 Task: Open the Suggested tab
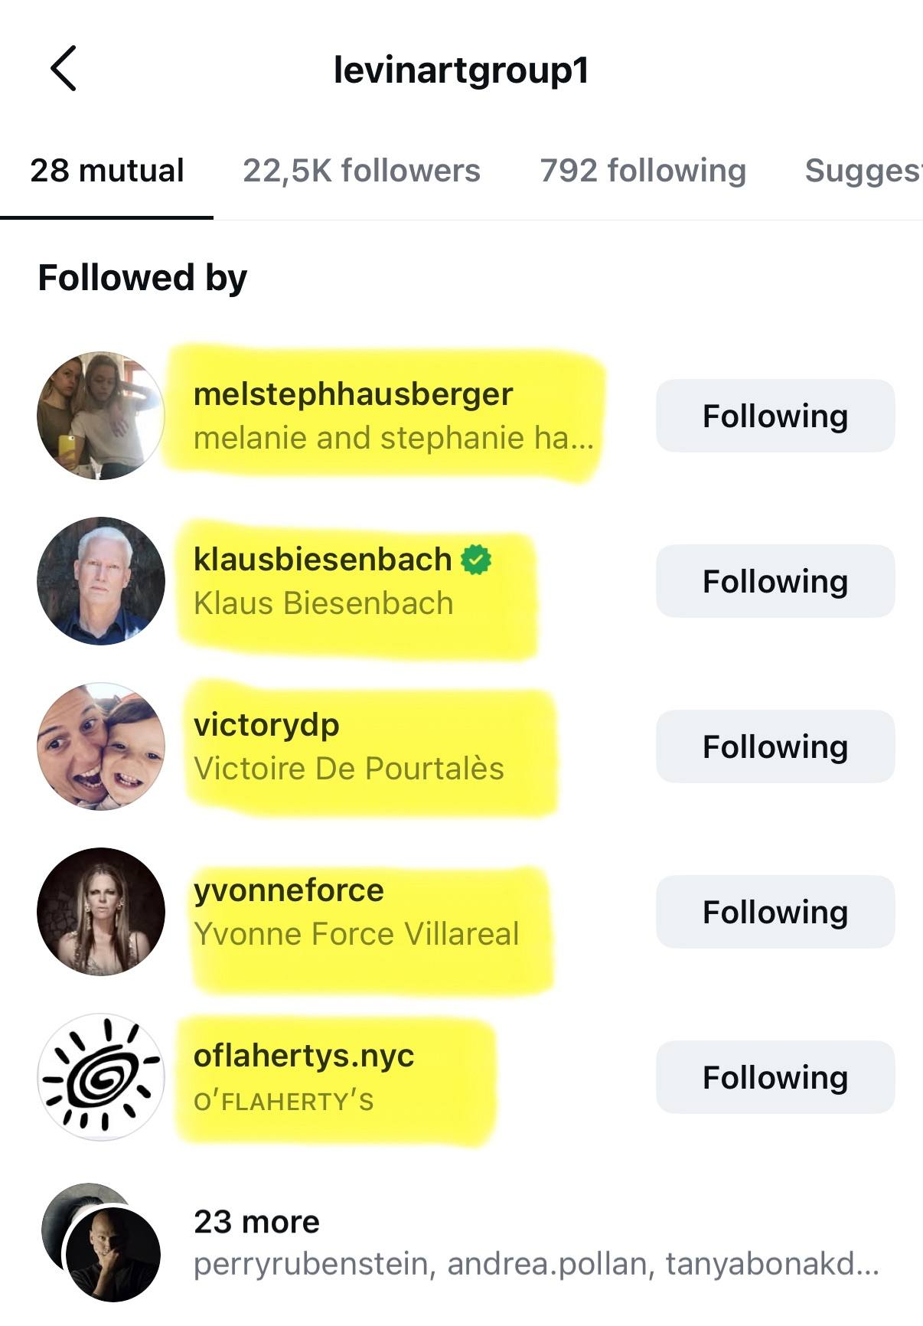tap(863, 171)
